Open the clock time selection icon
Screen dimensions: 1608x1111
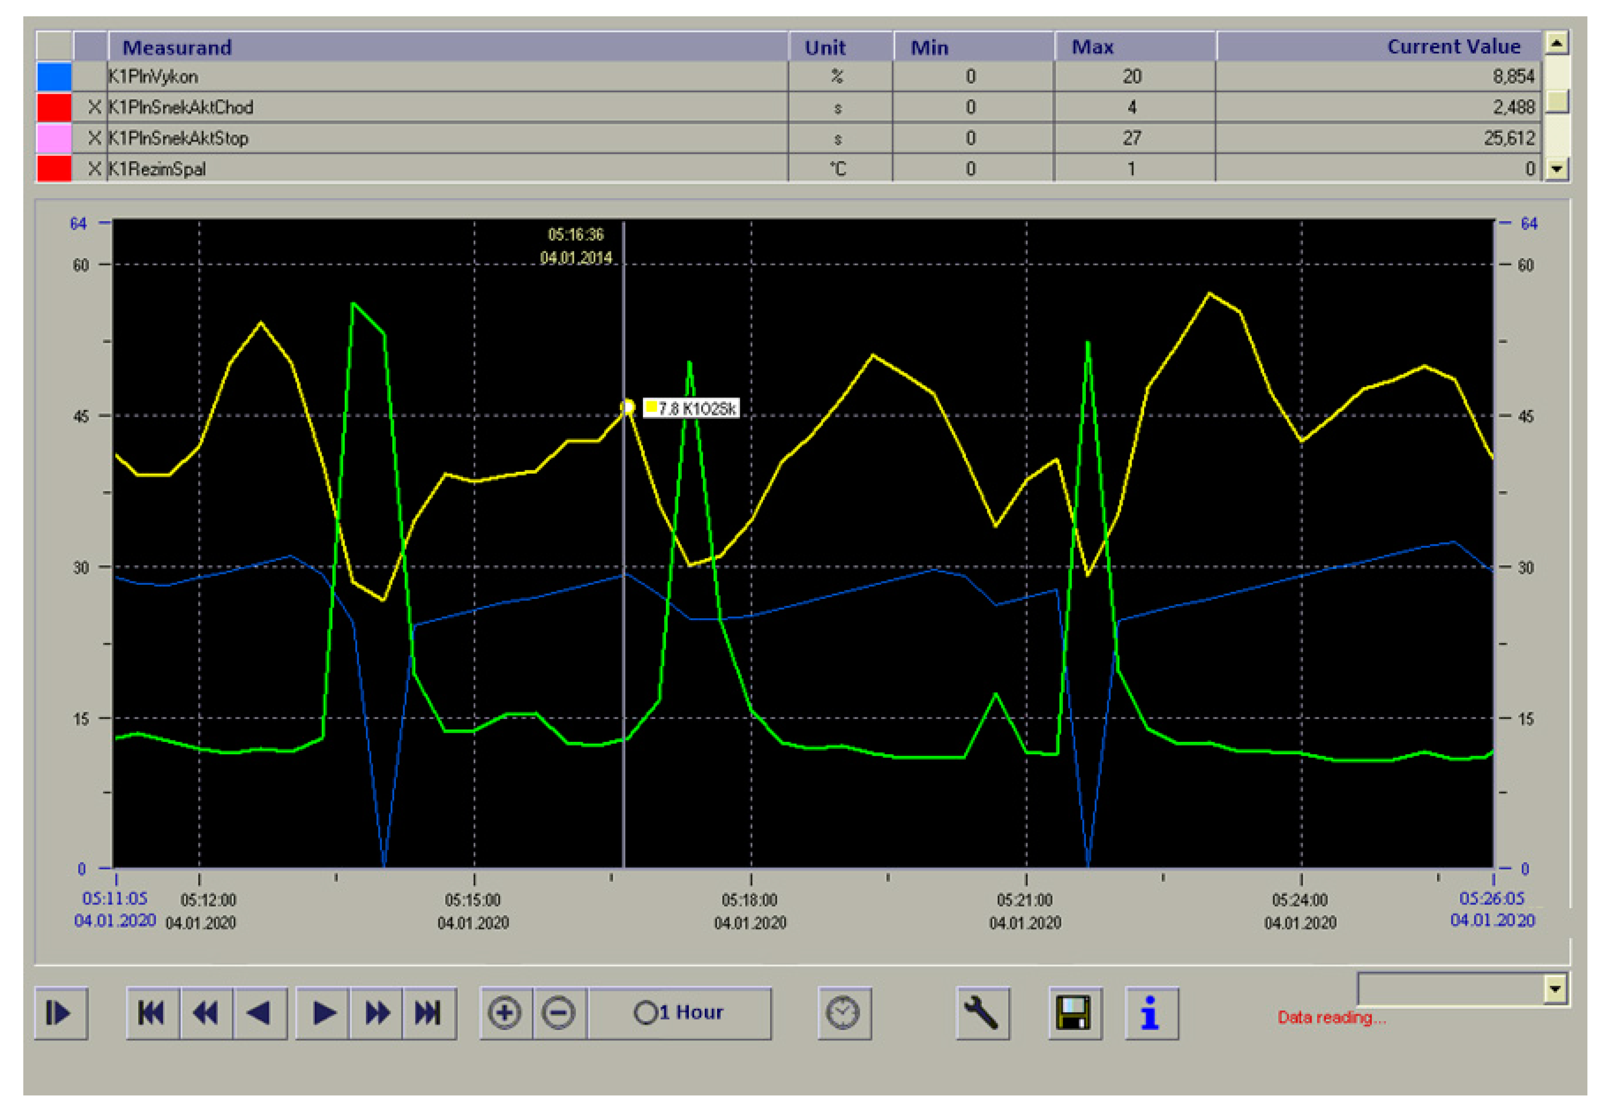point(843,1013)
